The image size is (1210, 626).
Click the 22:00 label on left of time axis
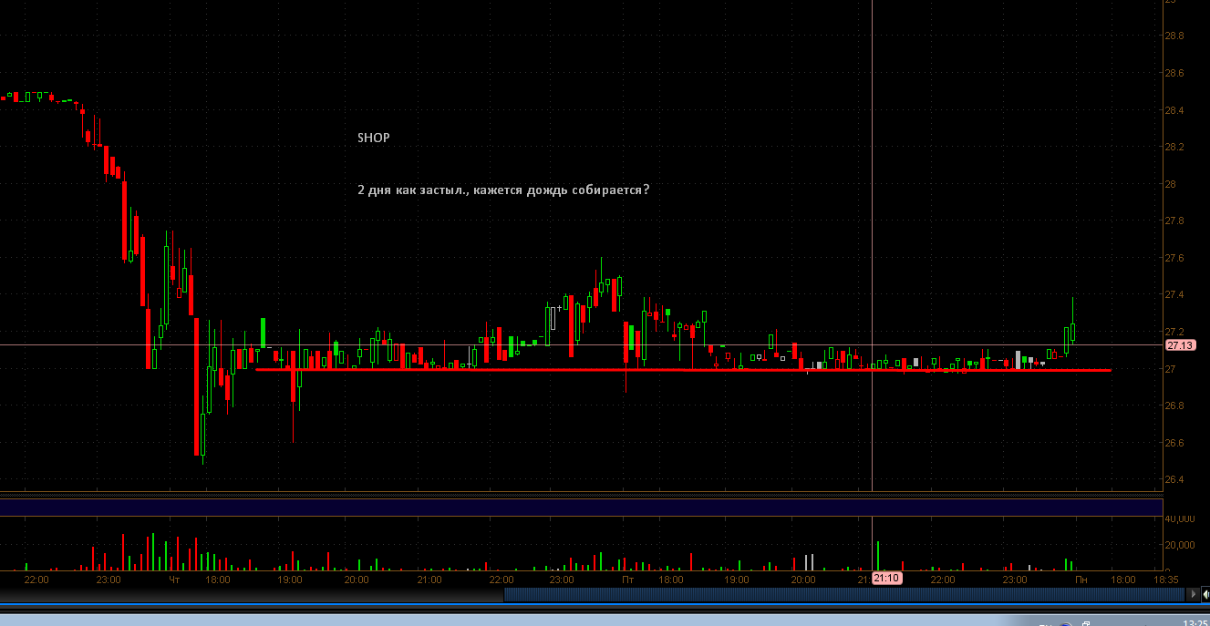[x=36, y=579]
